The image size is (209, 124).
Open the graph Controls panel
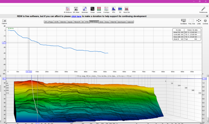(205, 21)
